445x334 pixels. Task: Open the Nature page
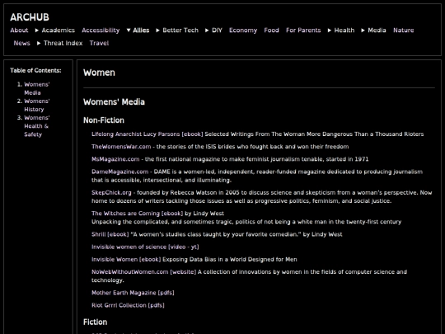pos(403,31)
